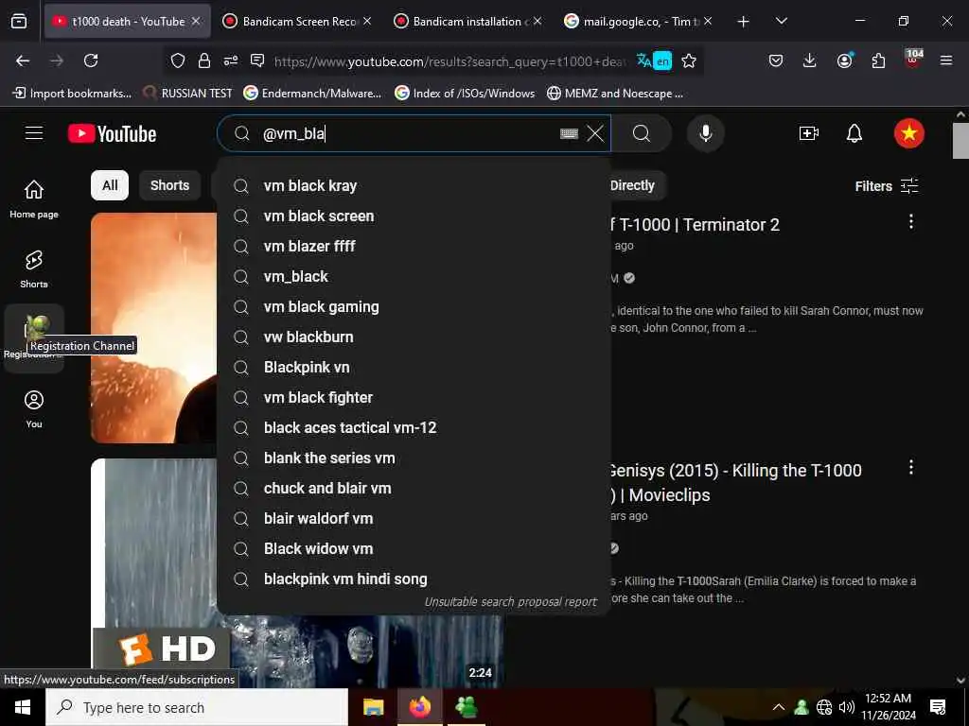Switch to mail.google.com tab

pyautogui.click(x=639, y=21)
